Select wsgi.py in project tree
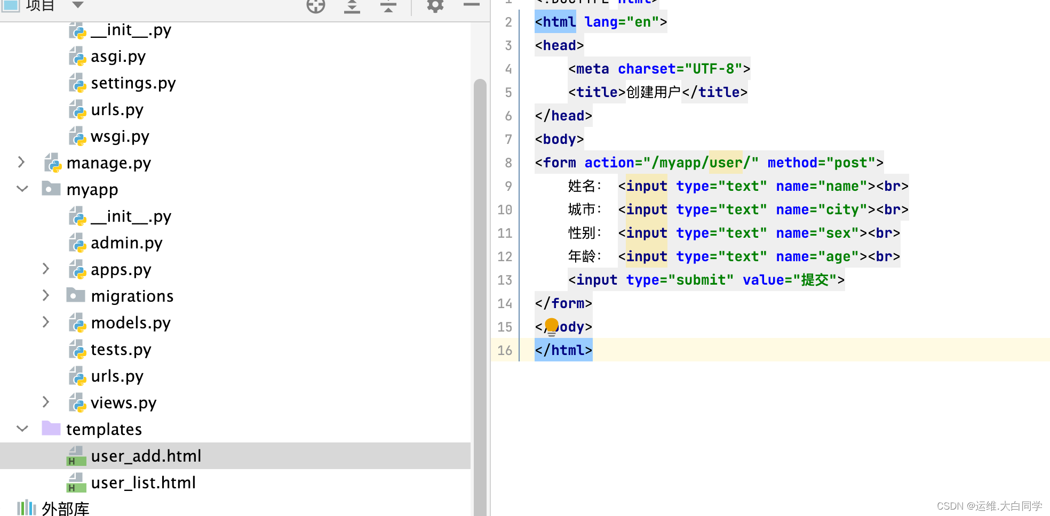This screenshot has width=1050, height=516. tap(120, 136)
